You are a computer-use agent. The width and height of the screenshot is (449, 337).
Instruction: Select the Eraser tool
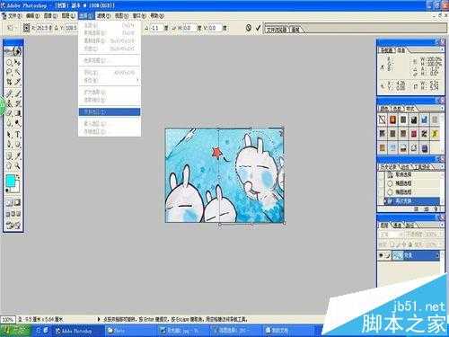click(x=9, y=113)
